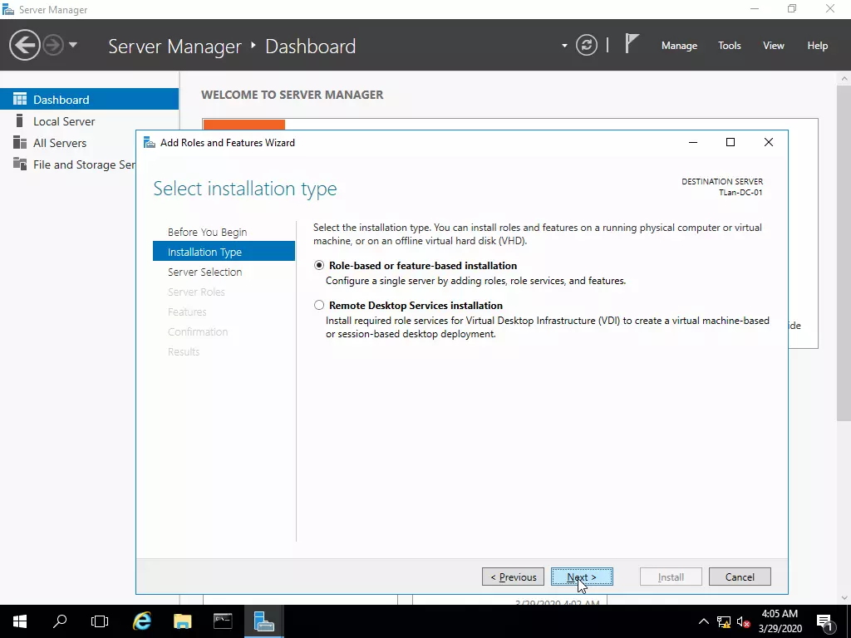Viewport: 851px width, 638px height.
Task: Show hidden tray icons chevron
Action: click(x=703, y=621)
